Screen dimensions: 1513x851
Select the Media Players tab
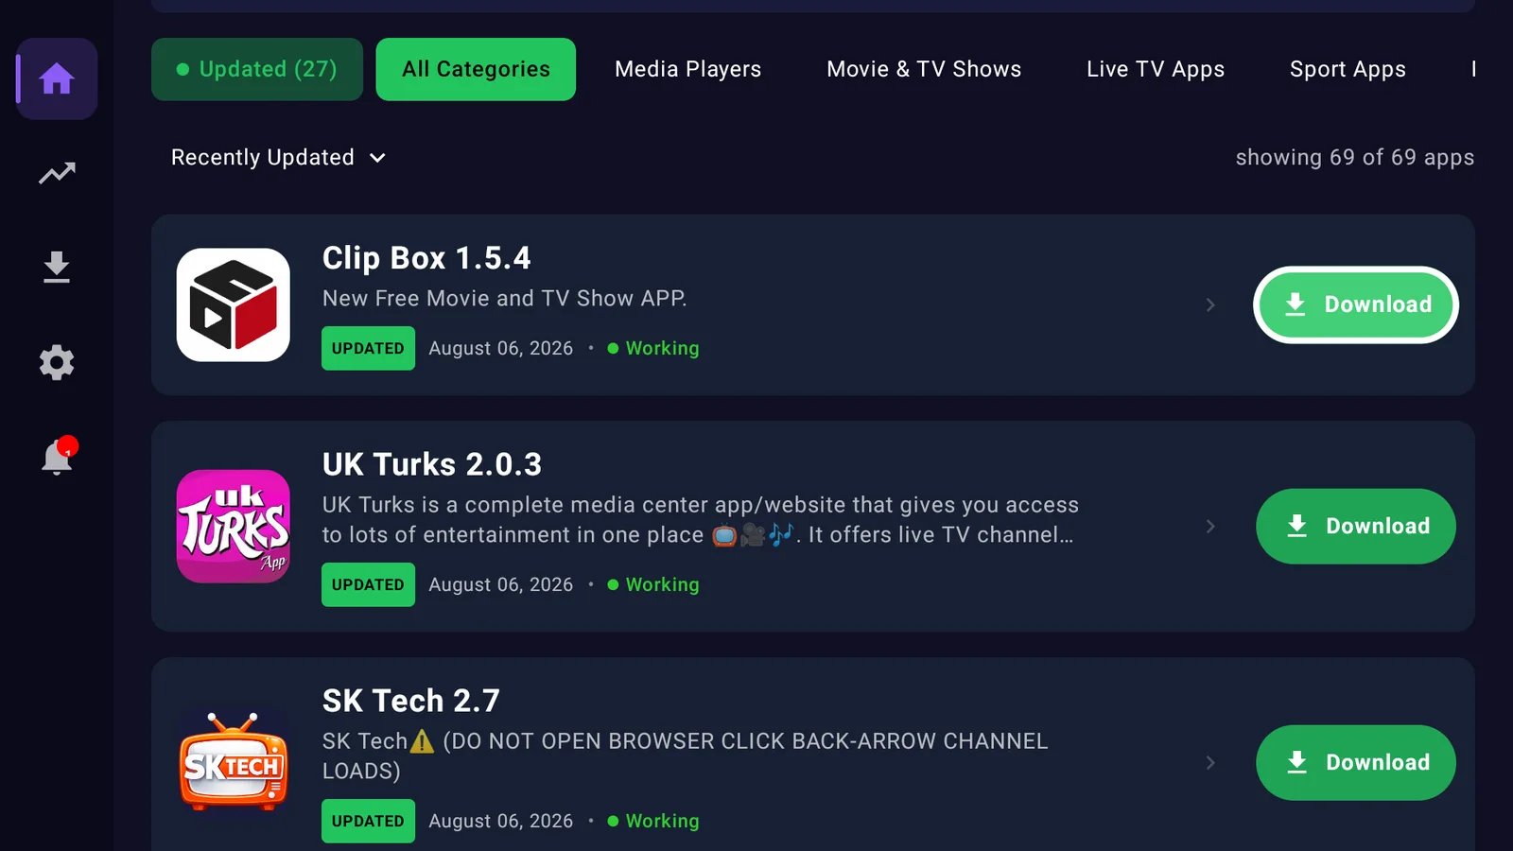pyautogui.click(x=687, y=69)
